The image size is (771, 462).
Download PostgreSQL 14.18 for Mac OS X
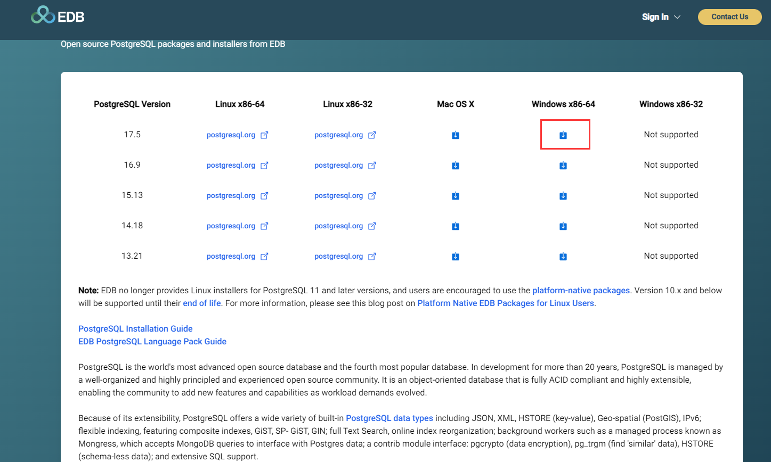[456, 226]
